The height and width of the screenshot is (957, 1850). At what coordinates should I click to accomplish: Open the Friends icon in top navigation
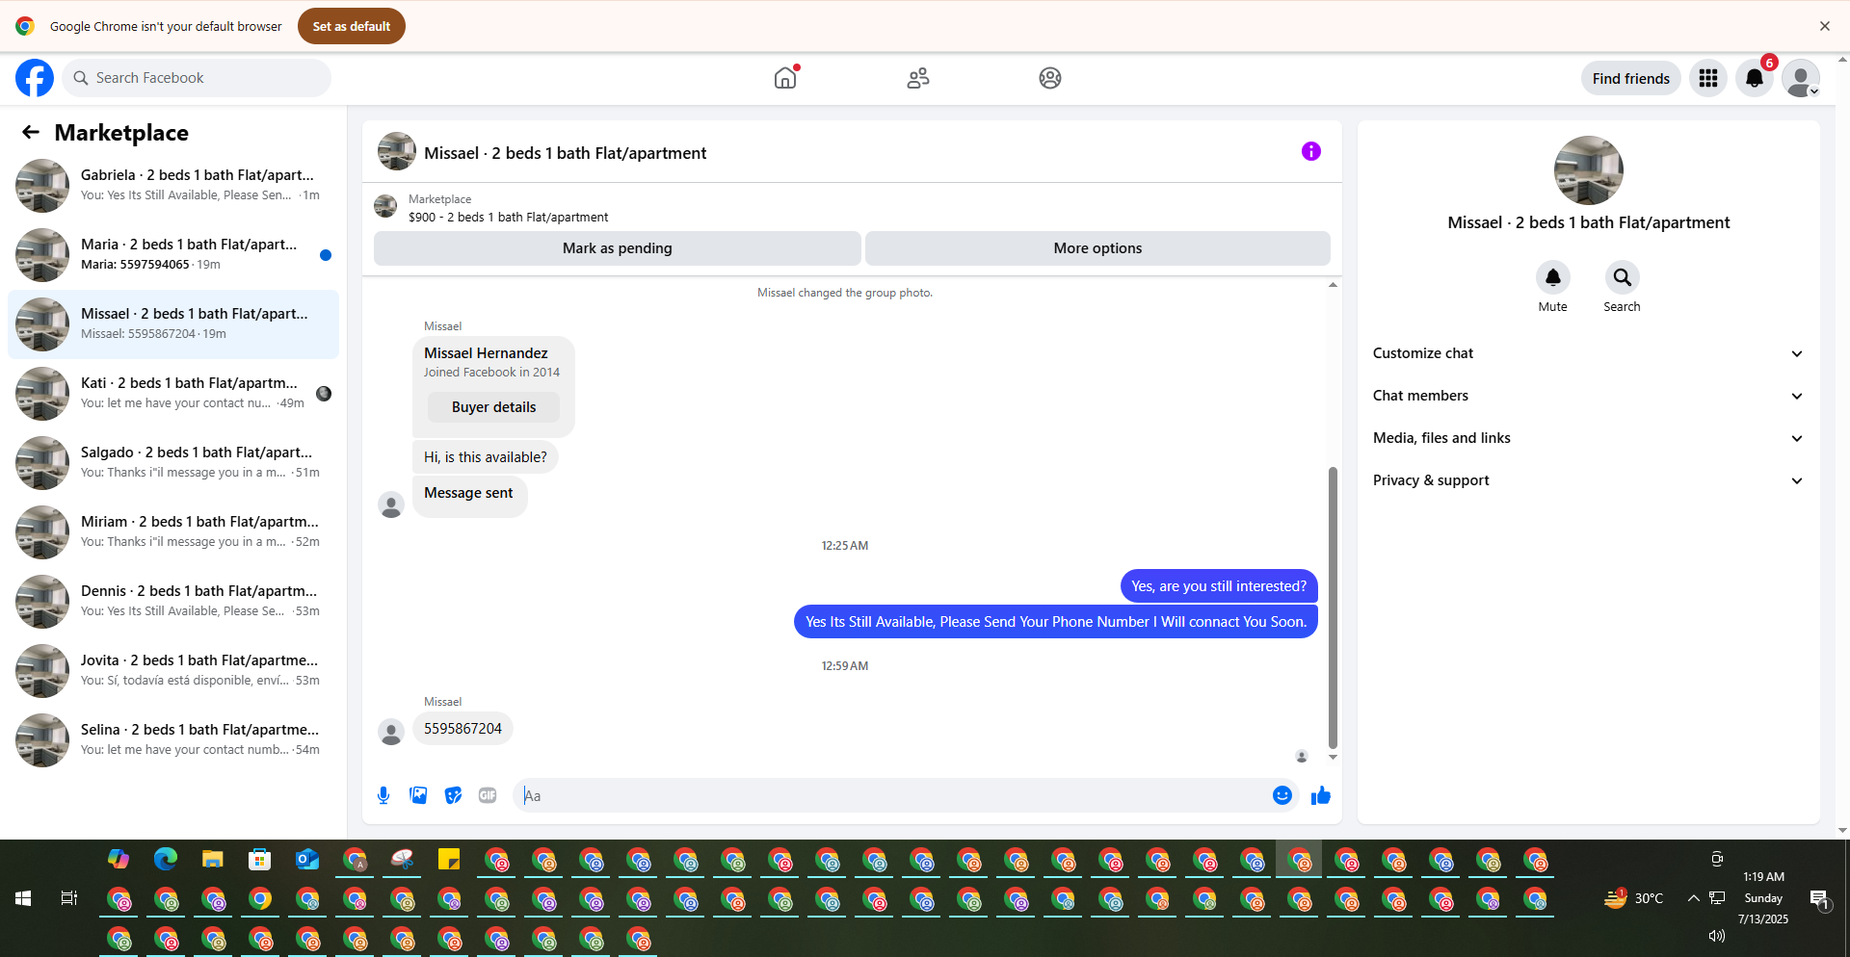(918, 78)
